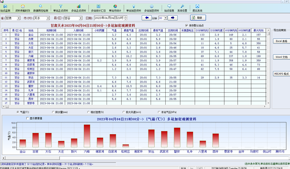
Task: Select the 降水量(mm) radio button
Action: pos(53,112)
